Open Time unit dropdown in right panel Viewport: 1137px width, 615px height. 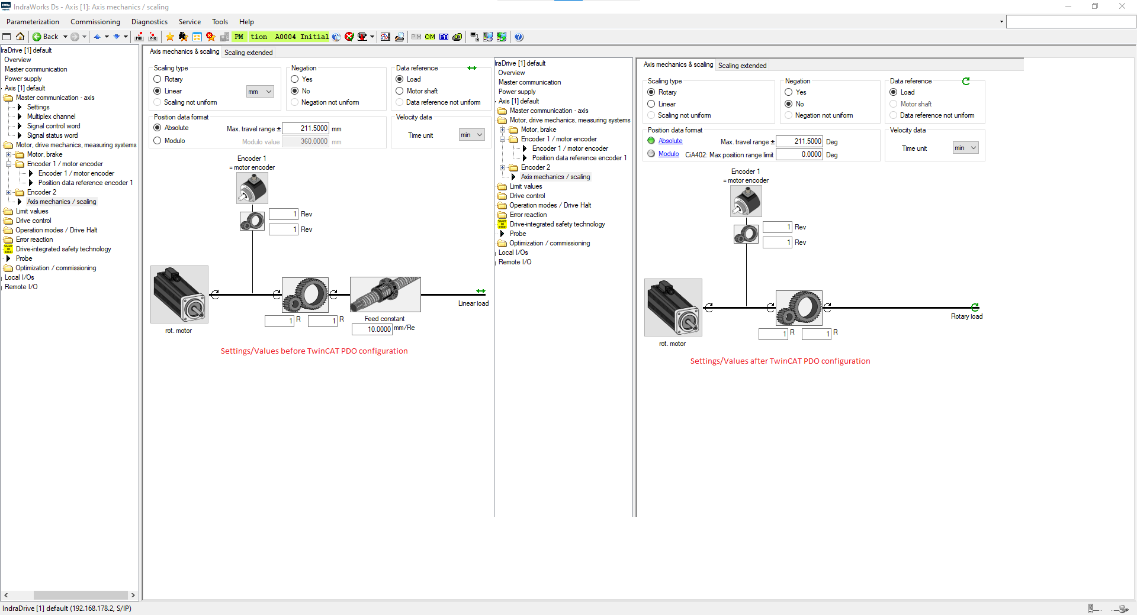point(966,148)
